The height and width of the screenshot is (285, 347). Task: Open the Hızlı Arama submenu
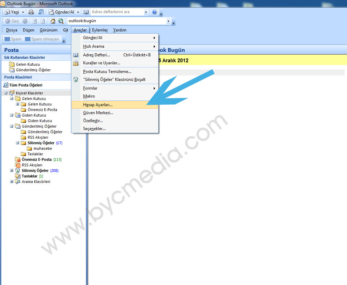coord(115,46)
